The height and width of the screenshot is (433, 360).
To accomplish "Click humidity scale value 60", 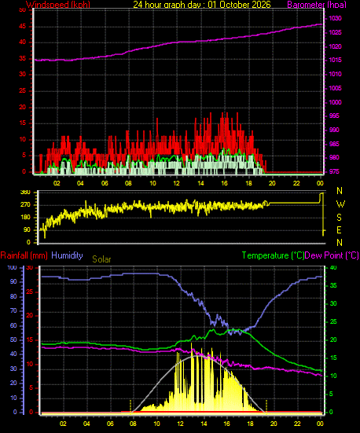I will coord(13,325).
